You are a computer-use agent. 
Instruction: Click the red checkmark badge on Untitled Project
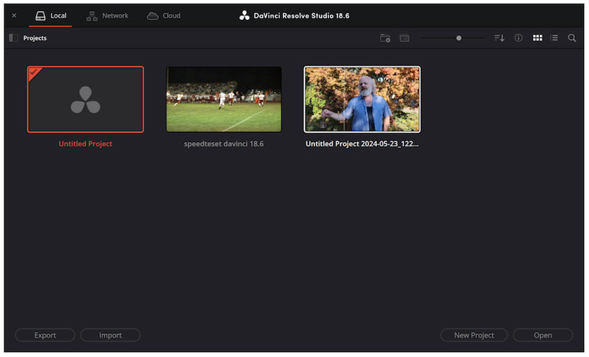(34, 72)
